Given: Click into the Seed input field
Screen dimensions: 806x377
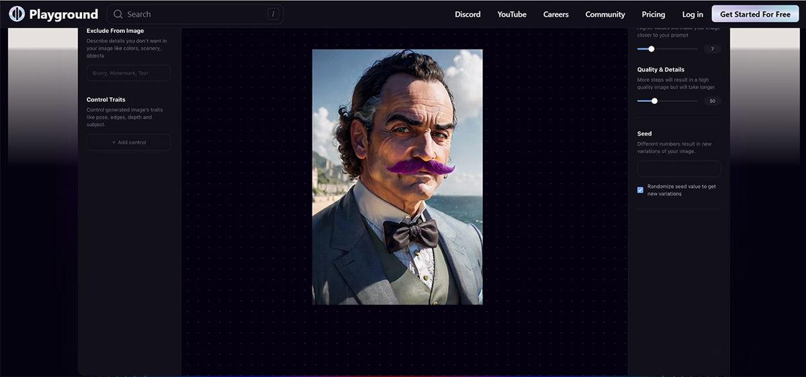Looking at the screenshot, I should pos(679,168).
